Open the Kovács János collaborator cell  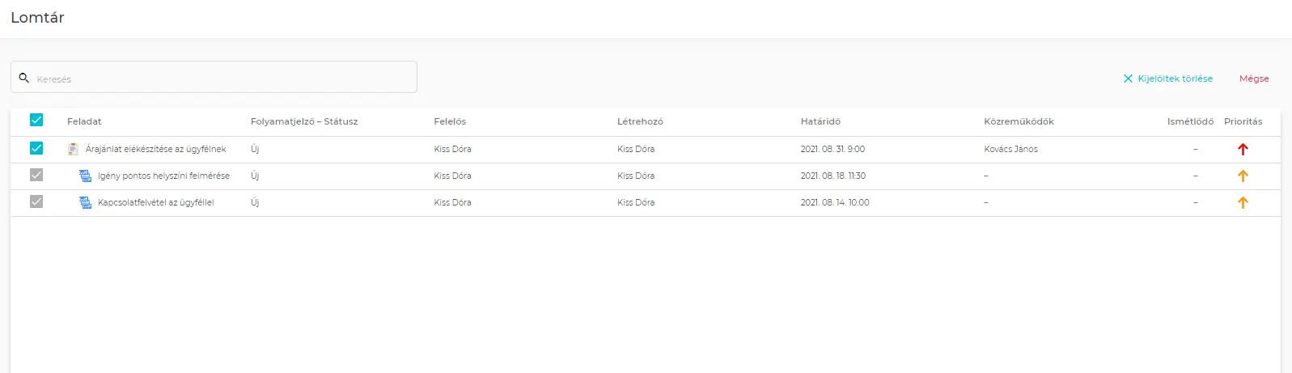(1010, 149)
